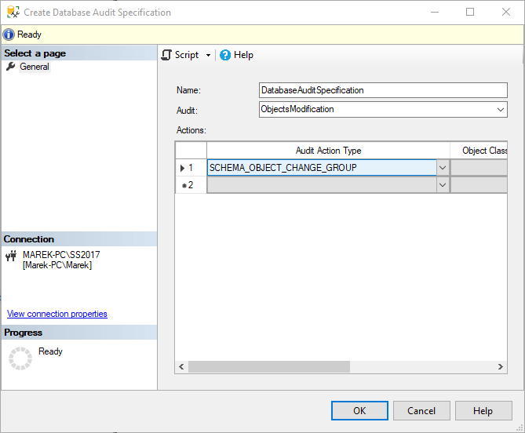The image size is (525, 433).
Task: Open the Script dropdown arrow
Action: point(208,55)
